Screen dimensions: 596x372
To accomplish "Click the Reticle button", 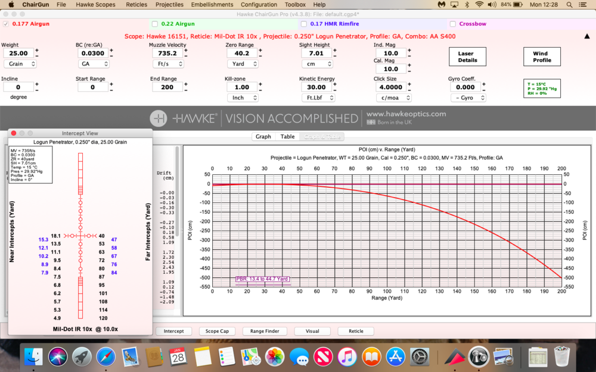I will tap(356, 331).
